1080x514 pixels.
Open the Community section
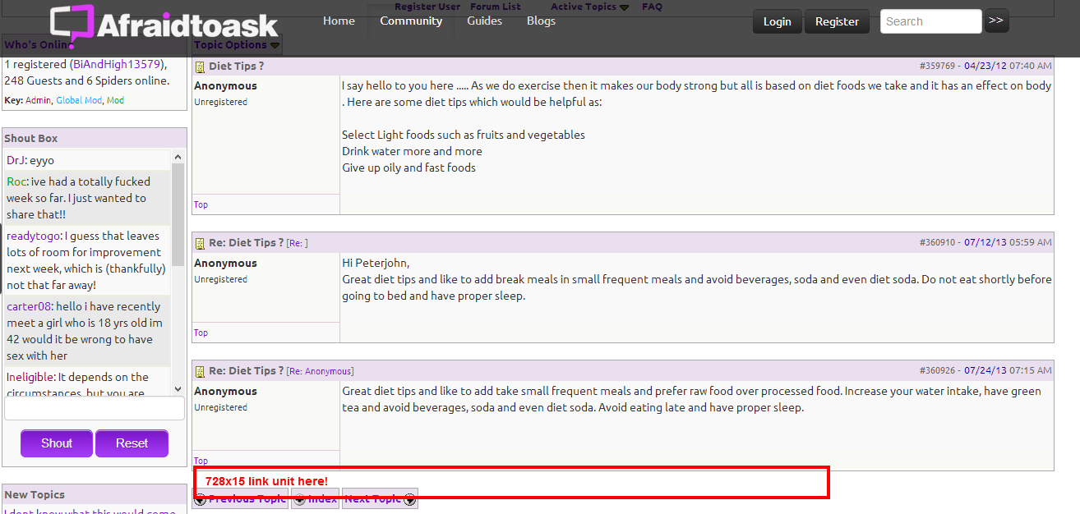tap(411, 21)
